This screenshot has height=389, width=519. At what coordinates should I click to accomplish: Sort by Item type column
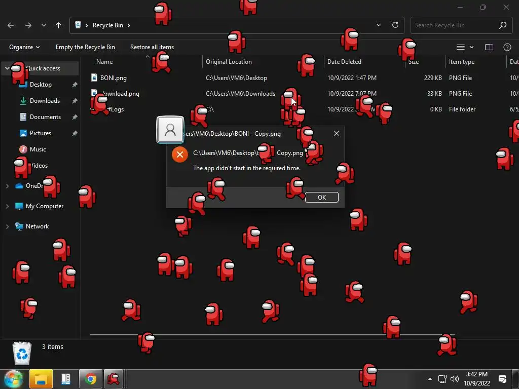click(x=461, y=62)
